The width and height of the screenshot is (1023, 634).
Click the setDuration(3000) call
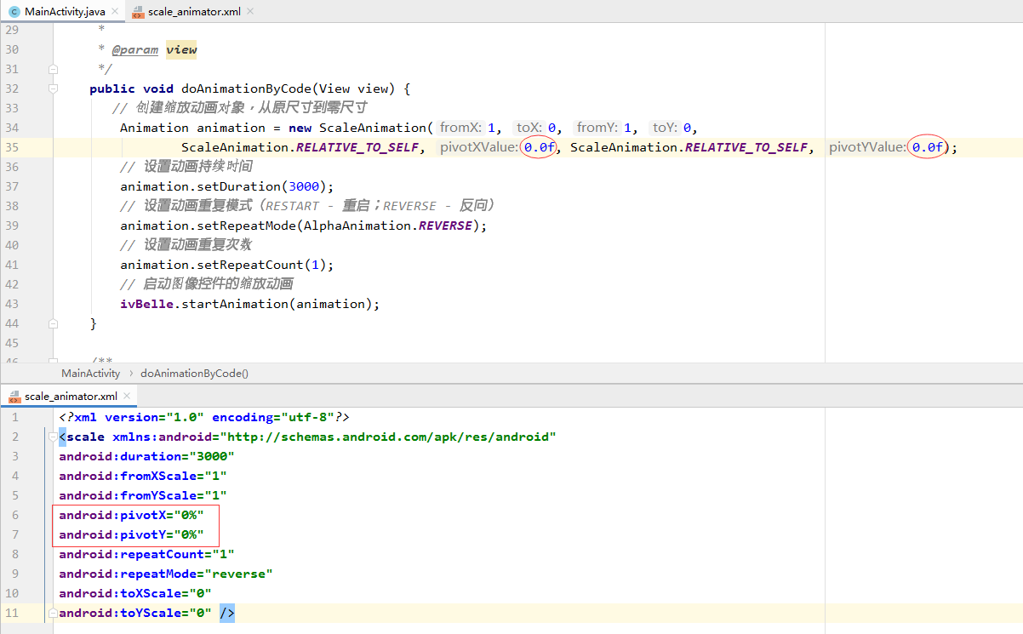227,186
